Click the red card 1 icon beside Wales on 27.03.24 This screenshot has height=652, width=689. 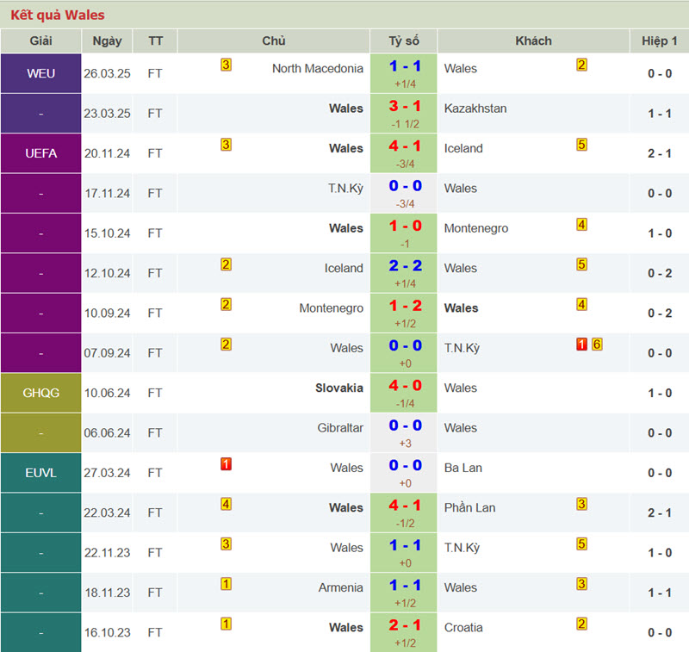point(226,464)
